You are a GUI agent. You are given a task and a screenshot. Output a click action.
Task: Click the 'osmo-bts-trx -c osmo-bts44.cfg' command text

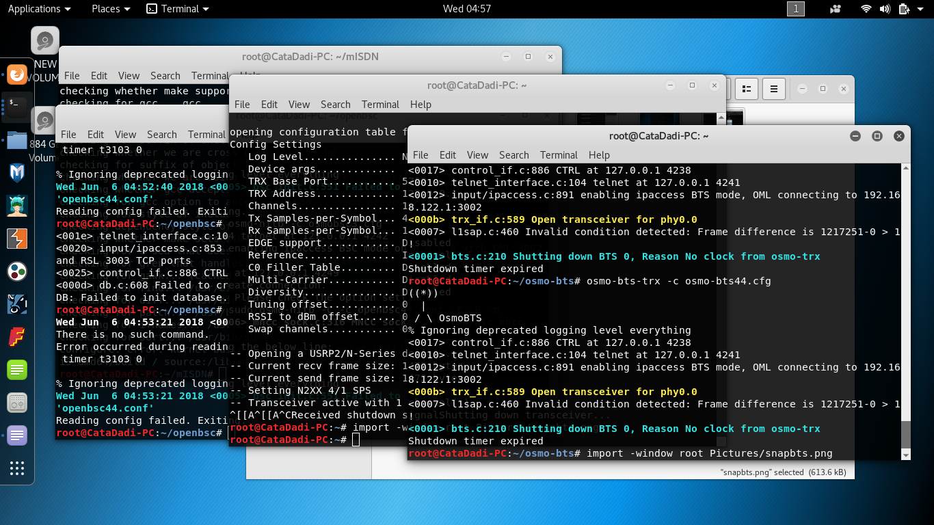tap(680, 281)
